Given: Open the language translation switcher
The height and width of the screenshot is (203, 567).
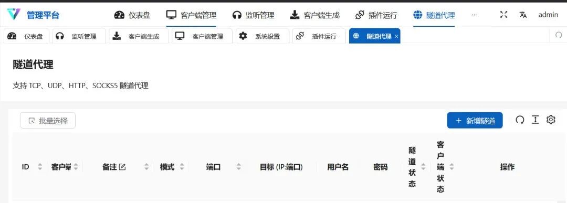Looking at the screenshot, I should (523, 15).
